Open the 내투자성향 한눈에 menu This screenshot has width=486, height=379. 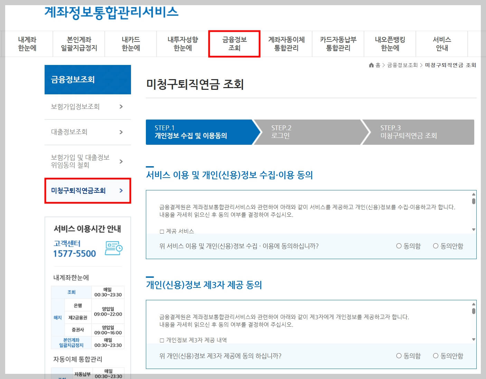click(183, 44)
